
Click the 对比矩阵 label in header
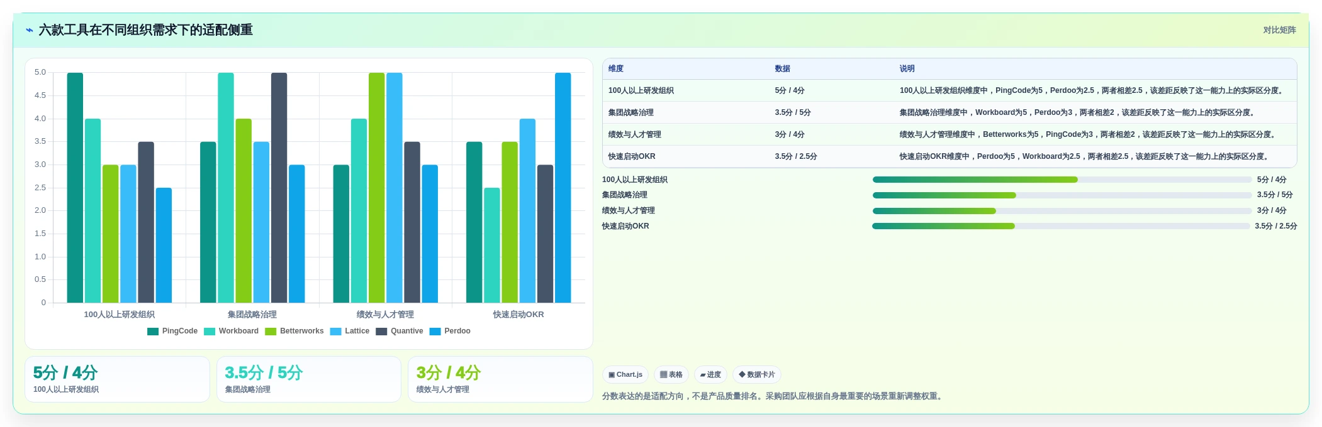pyautogui.click(x=1279, y=30)
